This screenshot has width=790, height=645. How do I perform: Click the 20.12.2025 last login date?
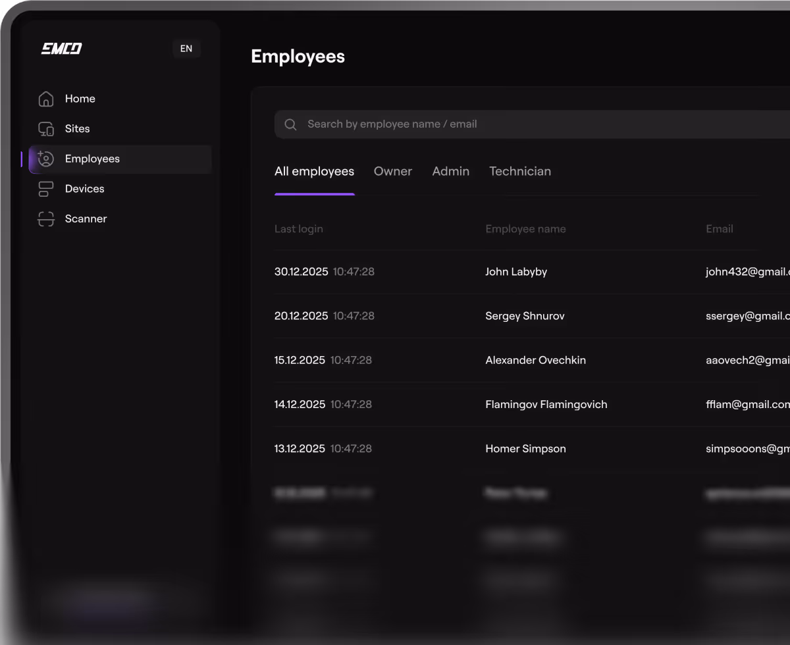coord(301,316)
